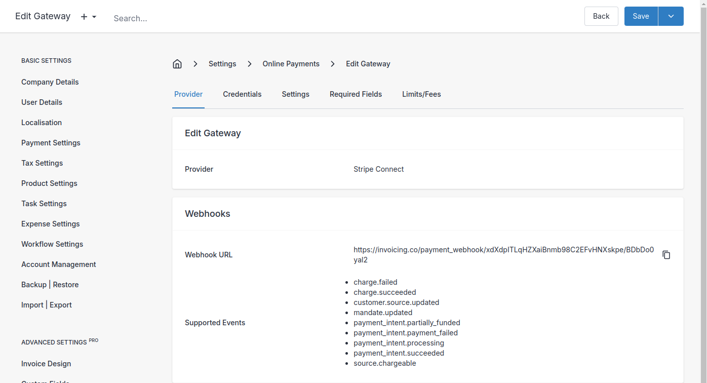Click the Back button
707x383 pixels.
[601, 16]
